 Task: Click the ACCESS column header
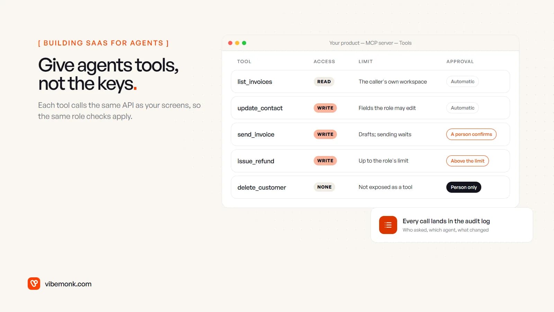pos(324,61)
